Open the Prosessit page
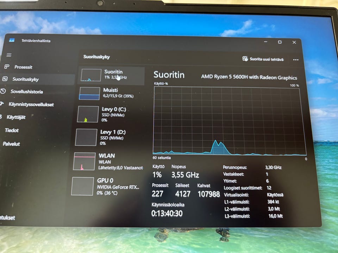 pos(23,67)
